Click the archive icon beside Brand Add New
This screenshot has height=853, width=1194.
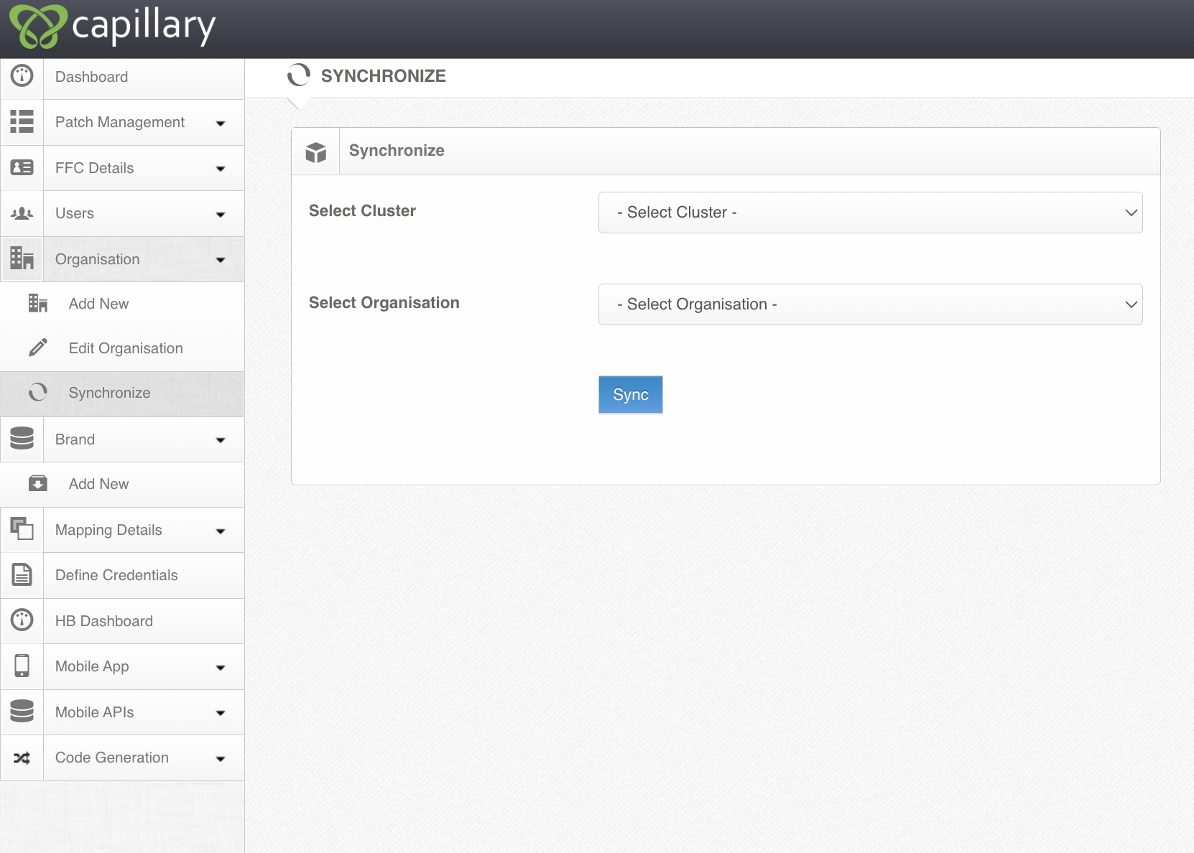[x=38, y=483]
